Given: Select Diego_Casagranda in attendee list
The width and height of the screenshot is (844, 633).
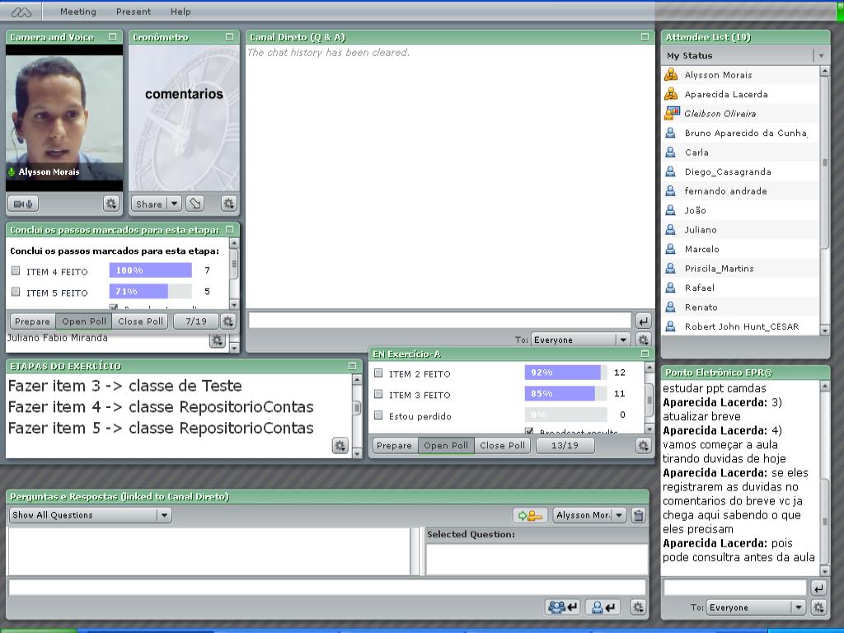Looking at the screenshot, I should [x=740, y=171].
